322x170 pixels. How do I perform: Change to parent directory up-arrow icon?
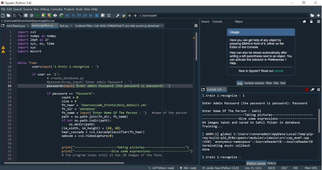click(x=318, y=15)
